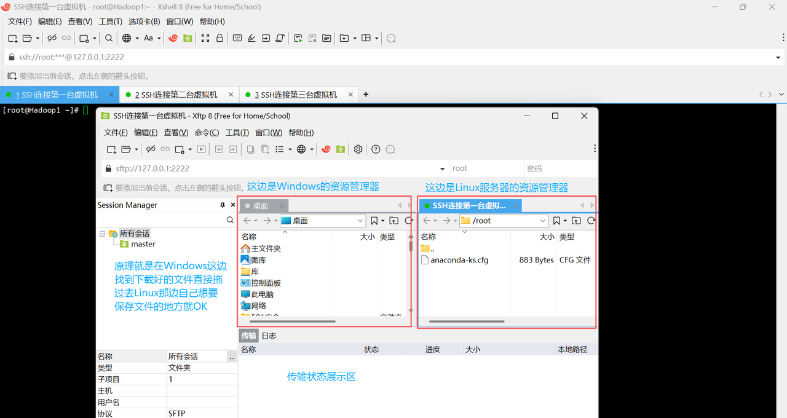Screen dimensions: 787x418
Task: Toggle the screen lock icon in Xshell toolbar
Action: 219,38
